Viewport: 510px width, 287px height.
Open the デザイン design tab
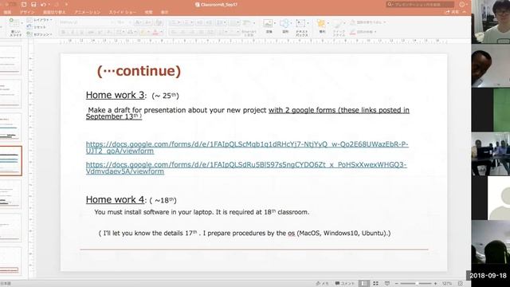[27, 12]
